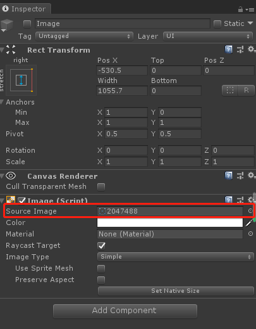This screenshot has width=256, height=329.
Task: Click the Pos Z field
Action: pyautogui.click(x=229, y=70)
